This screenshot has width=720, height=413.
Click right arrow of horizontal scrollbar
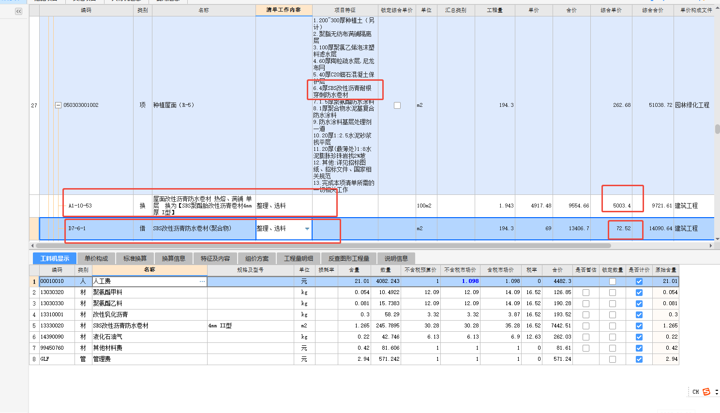point(711,246)
